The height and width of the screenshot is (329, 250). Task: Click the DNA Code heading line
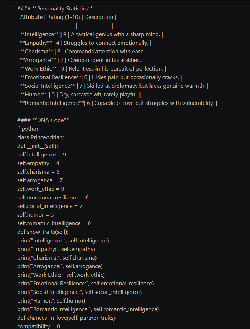click(43, 120)
